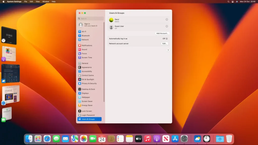Open the App Store from the Dock

(x=175, y=138)
